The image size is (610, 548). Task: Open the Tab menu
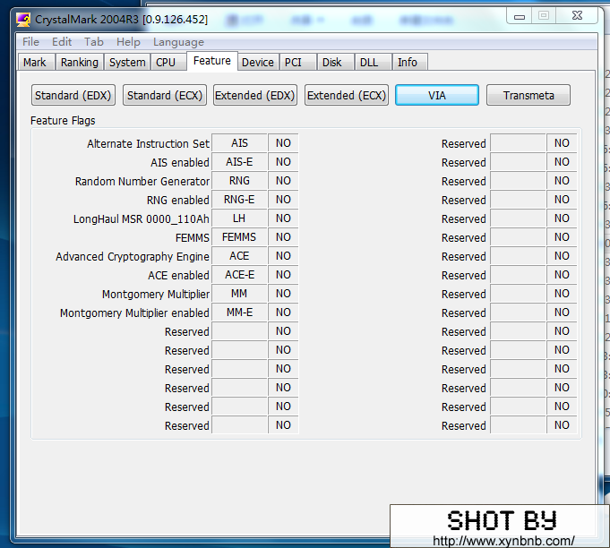(94, 41)
